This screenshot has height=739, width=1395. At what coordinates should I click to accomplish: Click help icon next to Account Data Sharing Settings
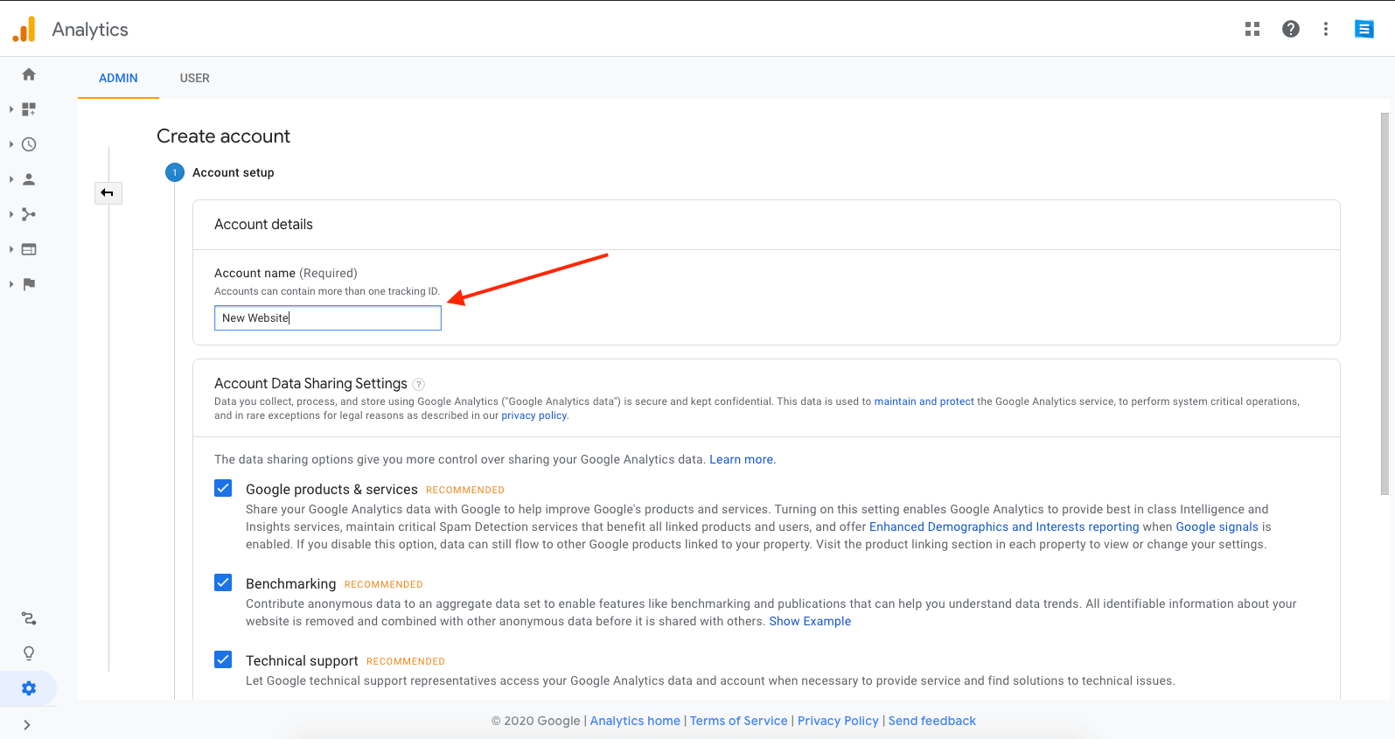coord(419,384)
